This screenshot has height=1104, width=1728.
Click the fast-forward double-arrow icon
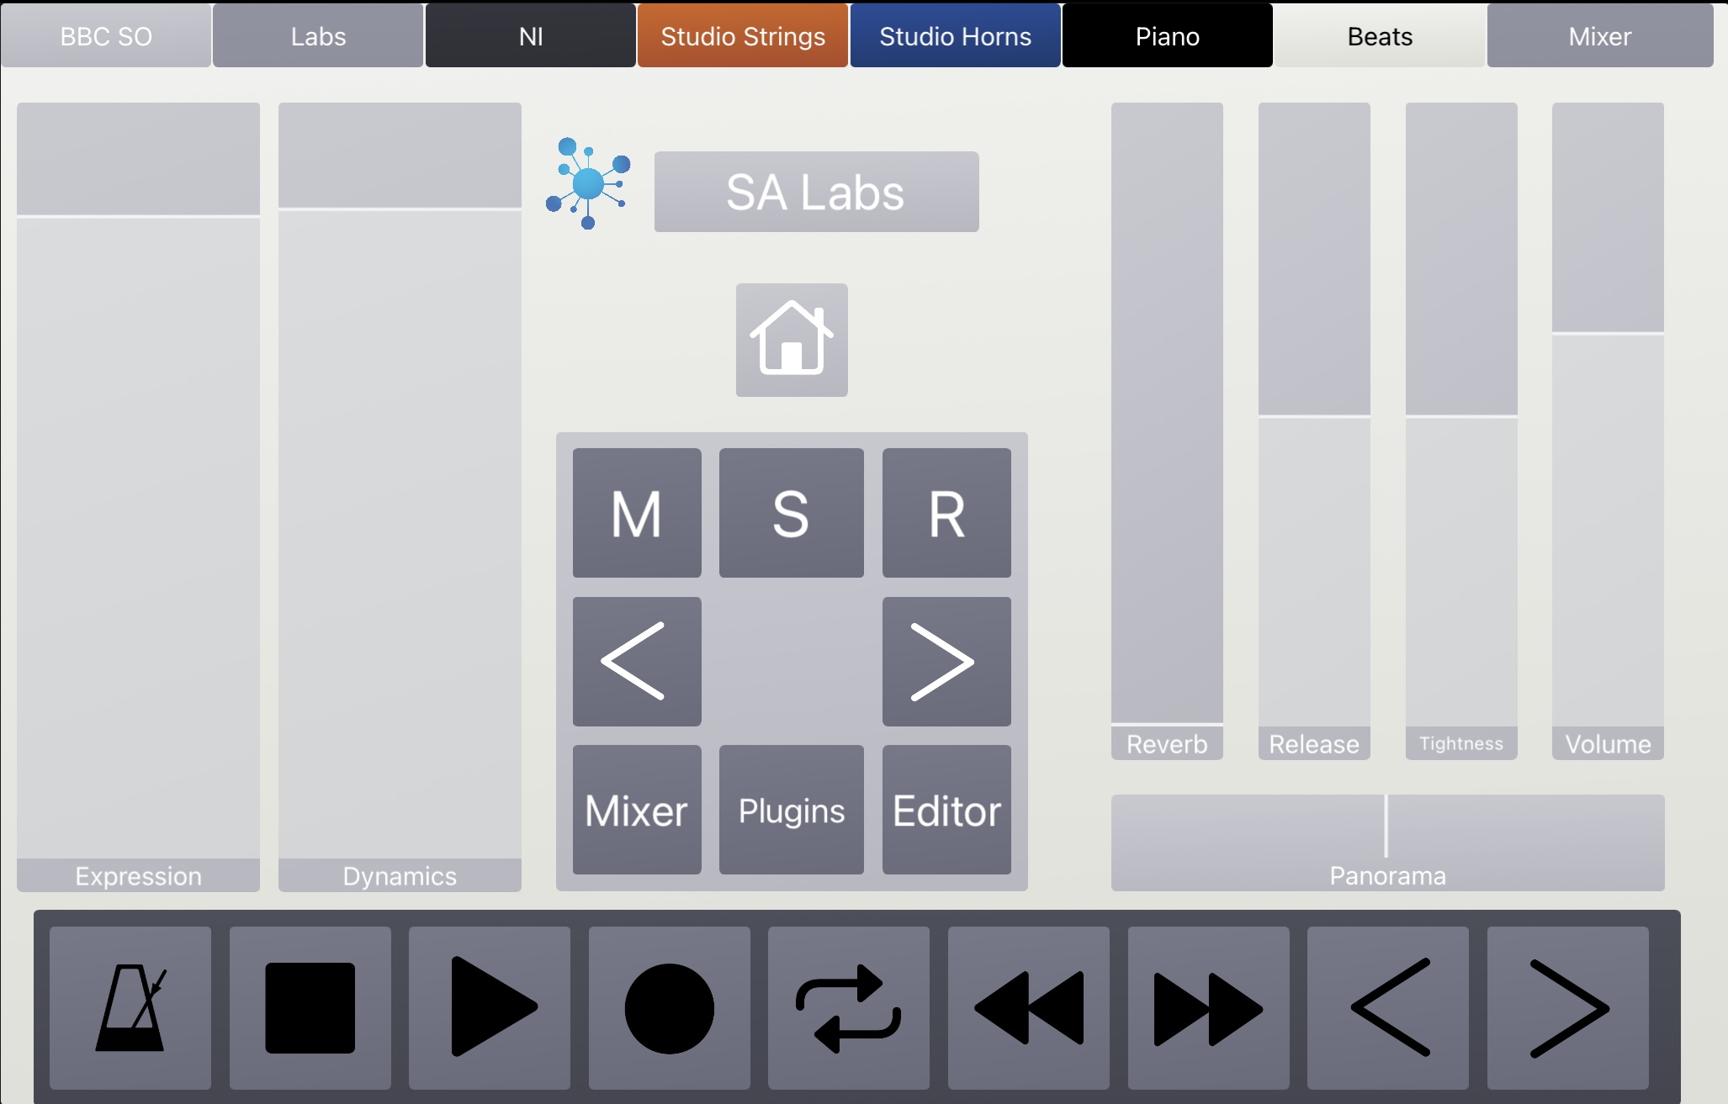coord(1209,1007)
